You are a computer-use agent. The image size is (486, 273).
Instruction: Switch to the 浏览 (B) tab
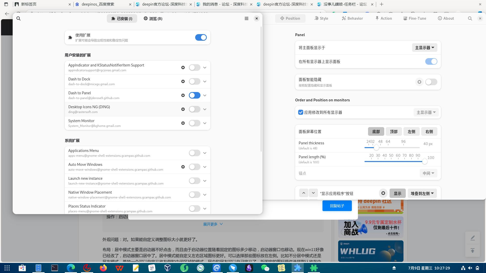click(x=153, y=18)
